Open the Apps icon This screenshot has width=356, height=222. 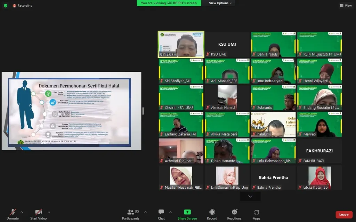coord(257,212)
